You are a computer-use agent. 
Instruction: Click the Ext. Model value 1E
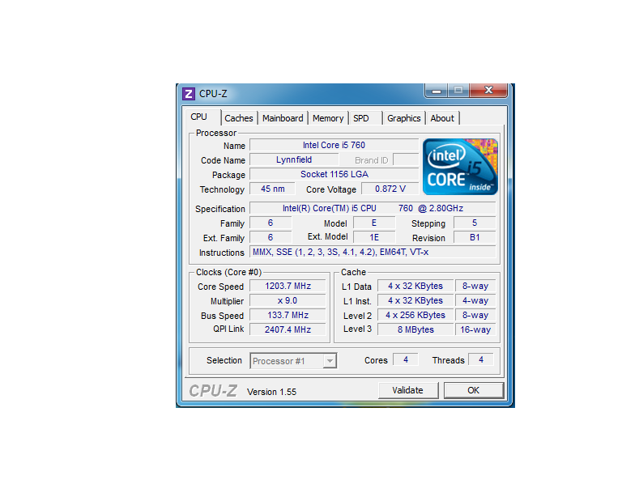374,237
